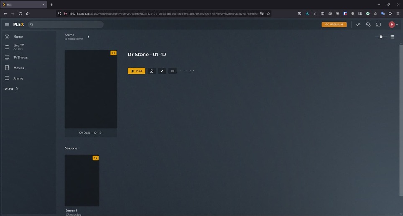The image size is (403, 216).
Task: Click the Season 1 title link
Action: click(71, 211)
